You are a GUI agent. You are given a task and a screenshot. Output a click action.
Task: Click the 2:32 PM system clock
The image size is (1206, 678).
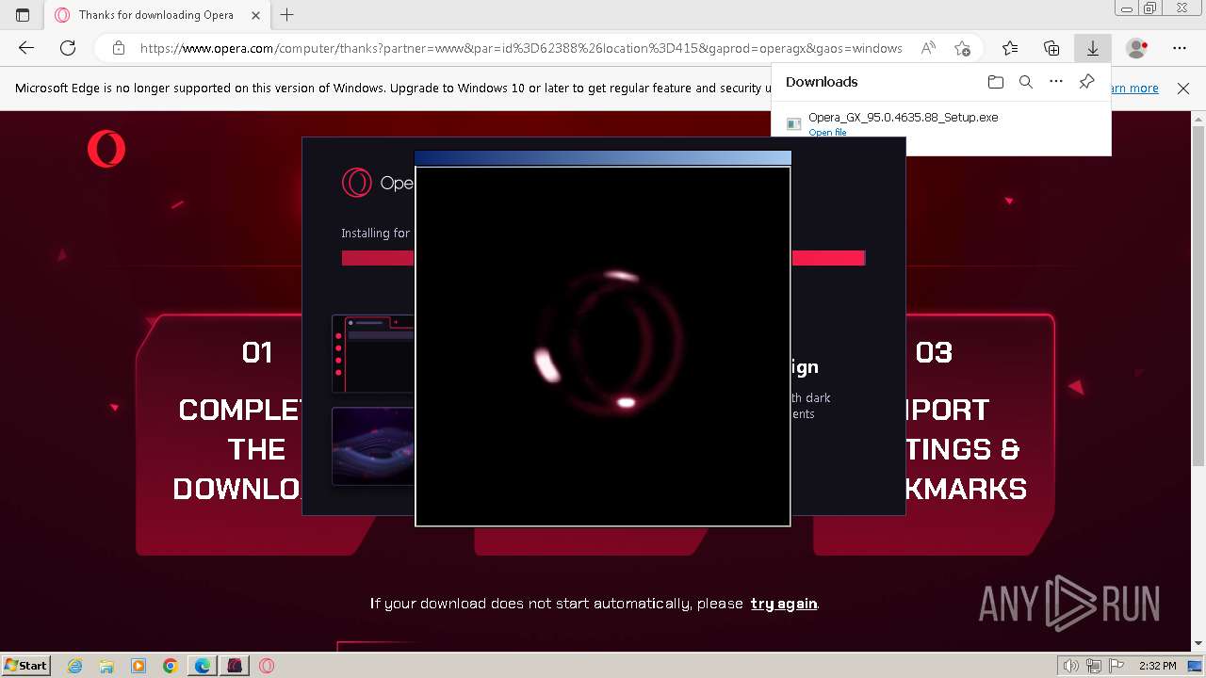1158,666
